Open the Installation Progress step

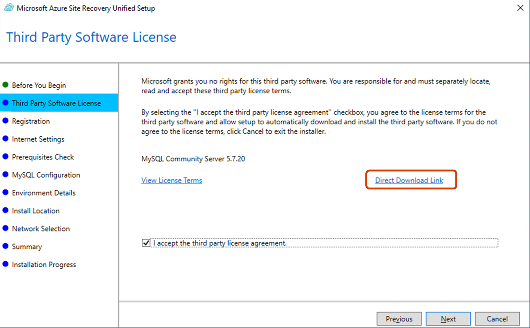click(x=44, y=265)
